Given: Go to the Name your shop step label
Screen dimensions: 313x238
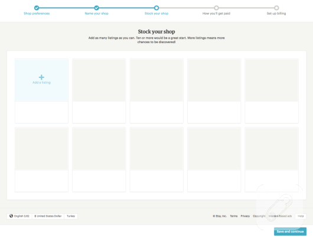Looking at the screenshot, I should (96, 14).
